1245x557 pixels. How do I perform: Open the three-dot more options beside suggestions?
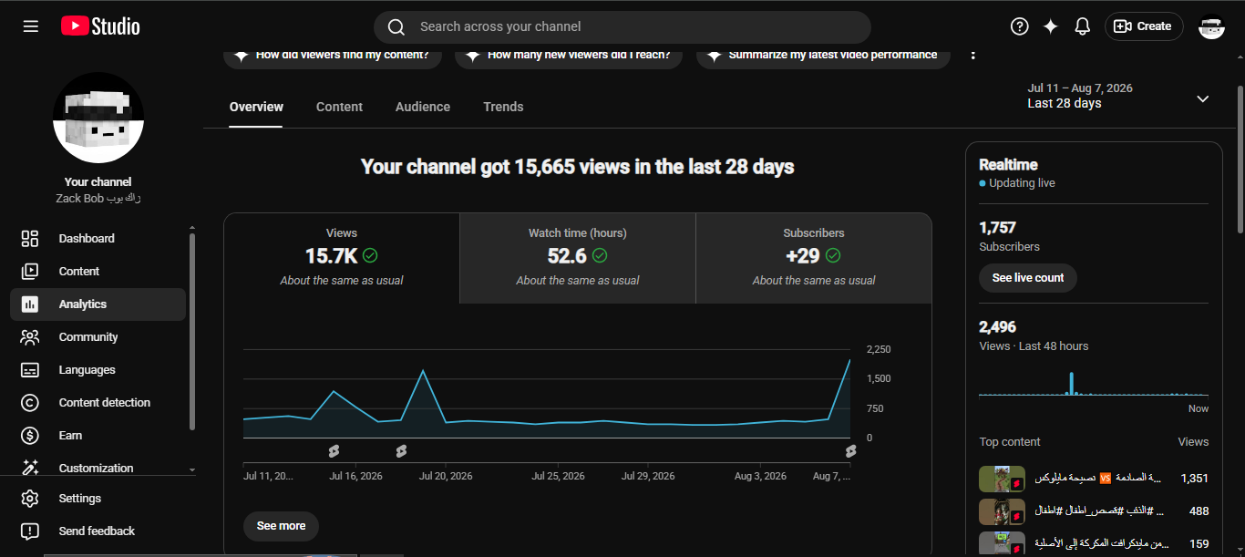click(x=973, y=55)
